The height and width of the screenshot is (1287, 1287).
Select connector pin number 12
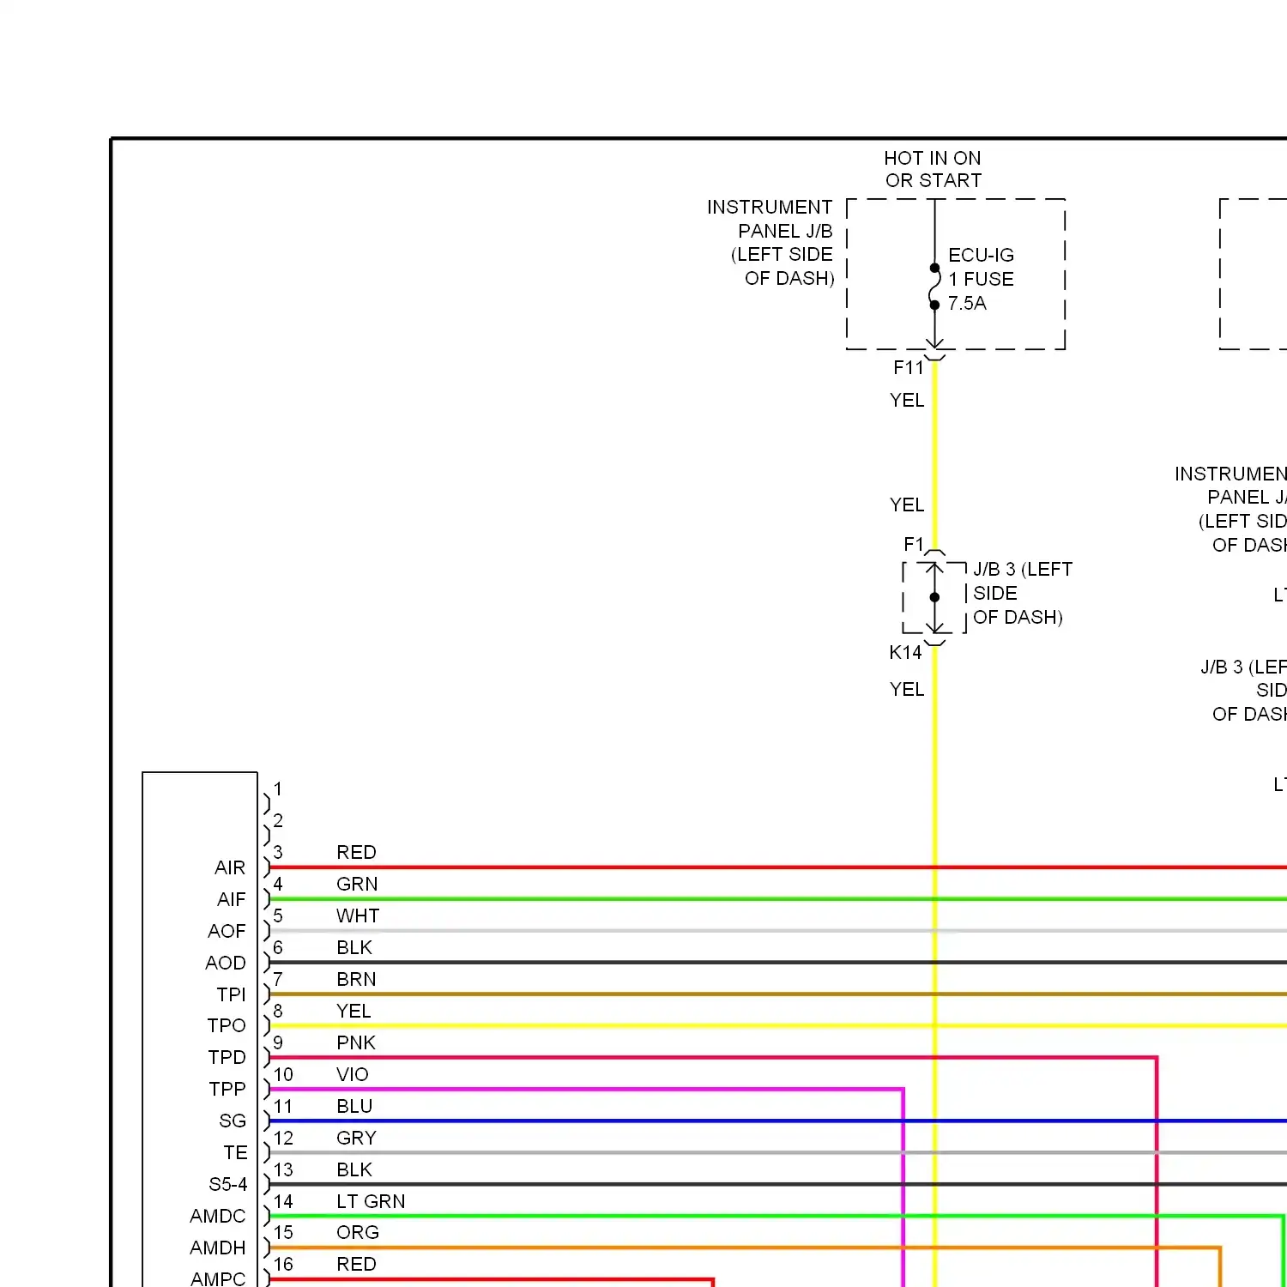(283, 1138)
